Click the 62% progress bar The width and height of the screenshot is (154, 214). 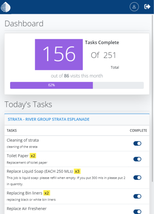point(77,85)
